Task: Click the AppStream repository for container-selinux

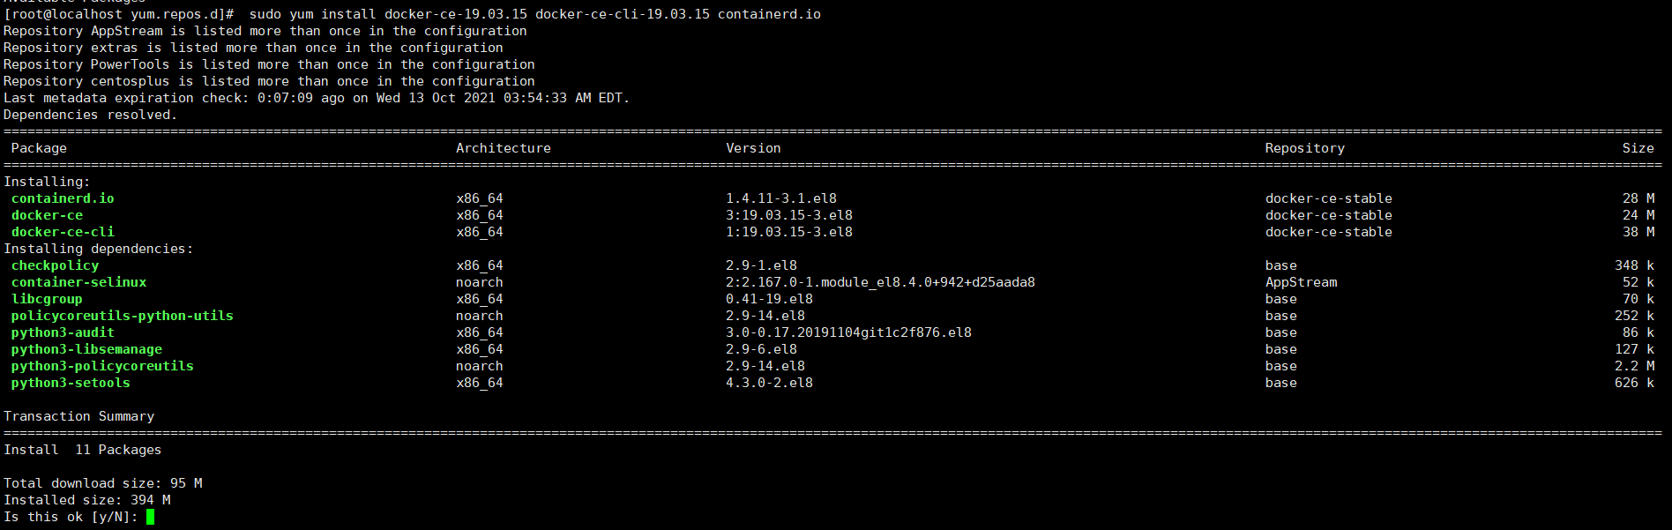Action: pos(1301,282)
